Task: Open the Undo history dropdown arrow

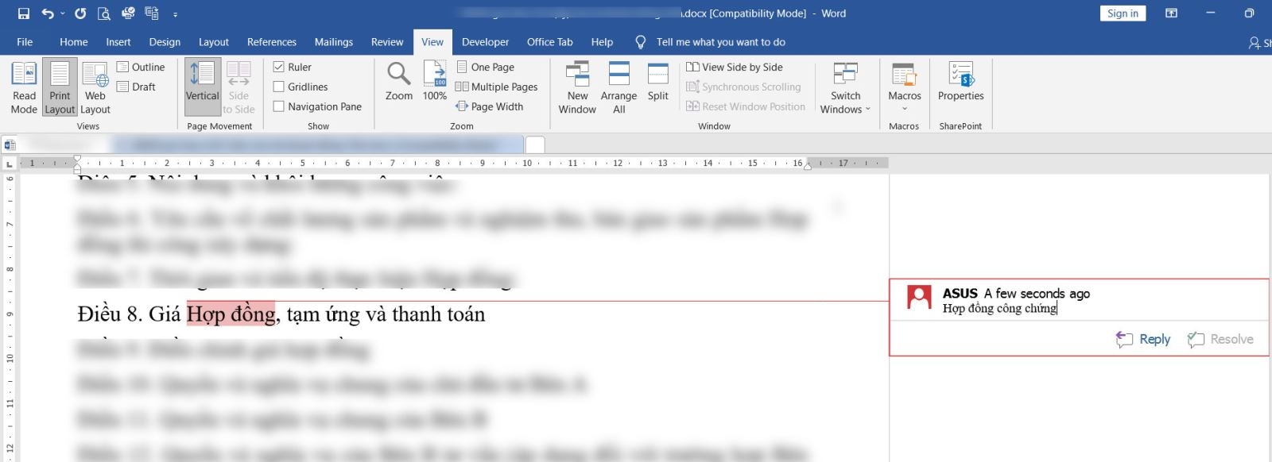Action: click(63, 13)
